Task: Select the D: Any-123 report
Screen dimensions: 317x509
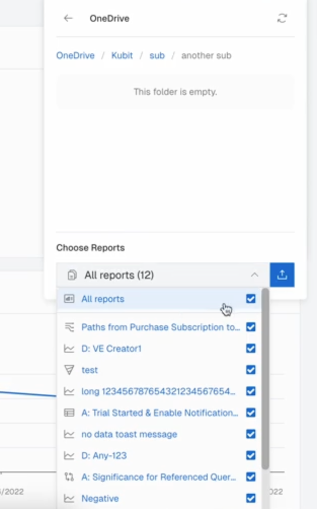Action: [x=159, y=455]
